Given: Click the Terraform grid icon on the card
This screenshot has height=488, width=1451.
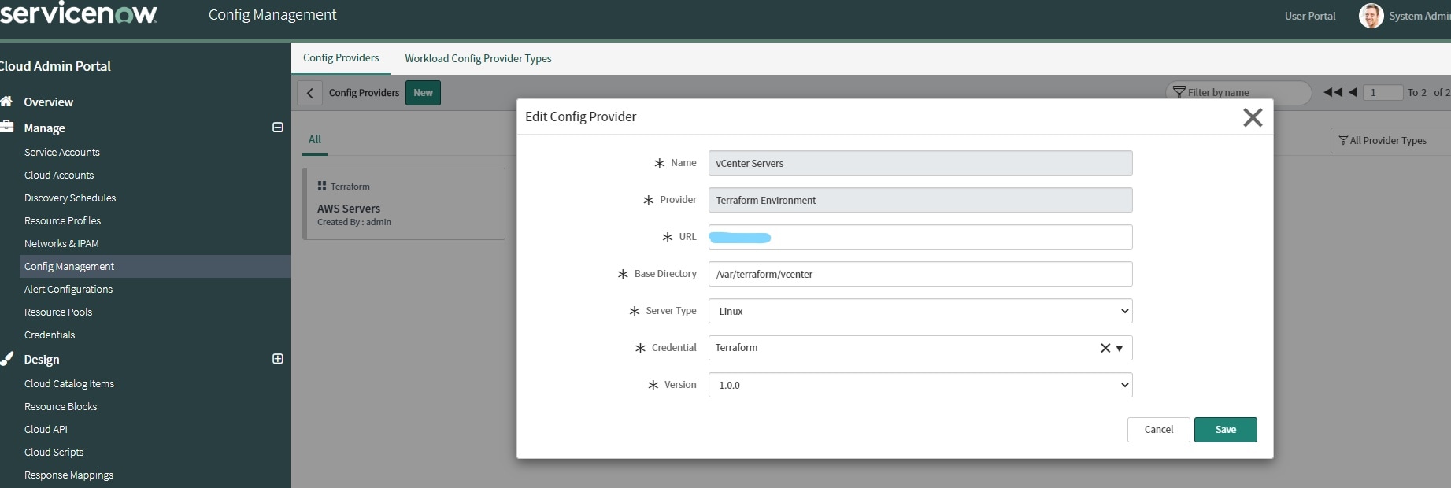Looking at the screenshot, I should 321,187.
